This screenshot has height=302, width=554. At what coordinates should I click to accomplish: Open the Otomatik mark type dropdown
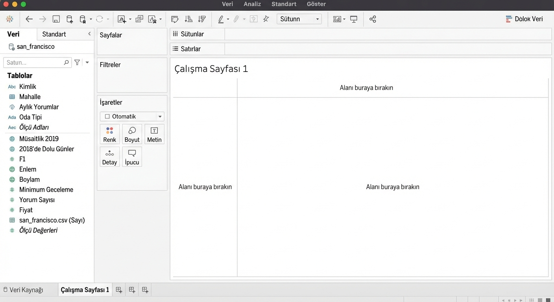[x=132, y=116]
